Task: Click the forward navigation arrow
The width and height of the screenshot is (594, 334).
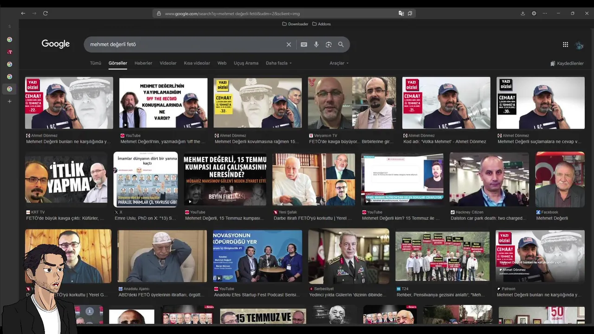Action: click(34, 13)
